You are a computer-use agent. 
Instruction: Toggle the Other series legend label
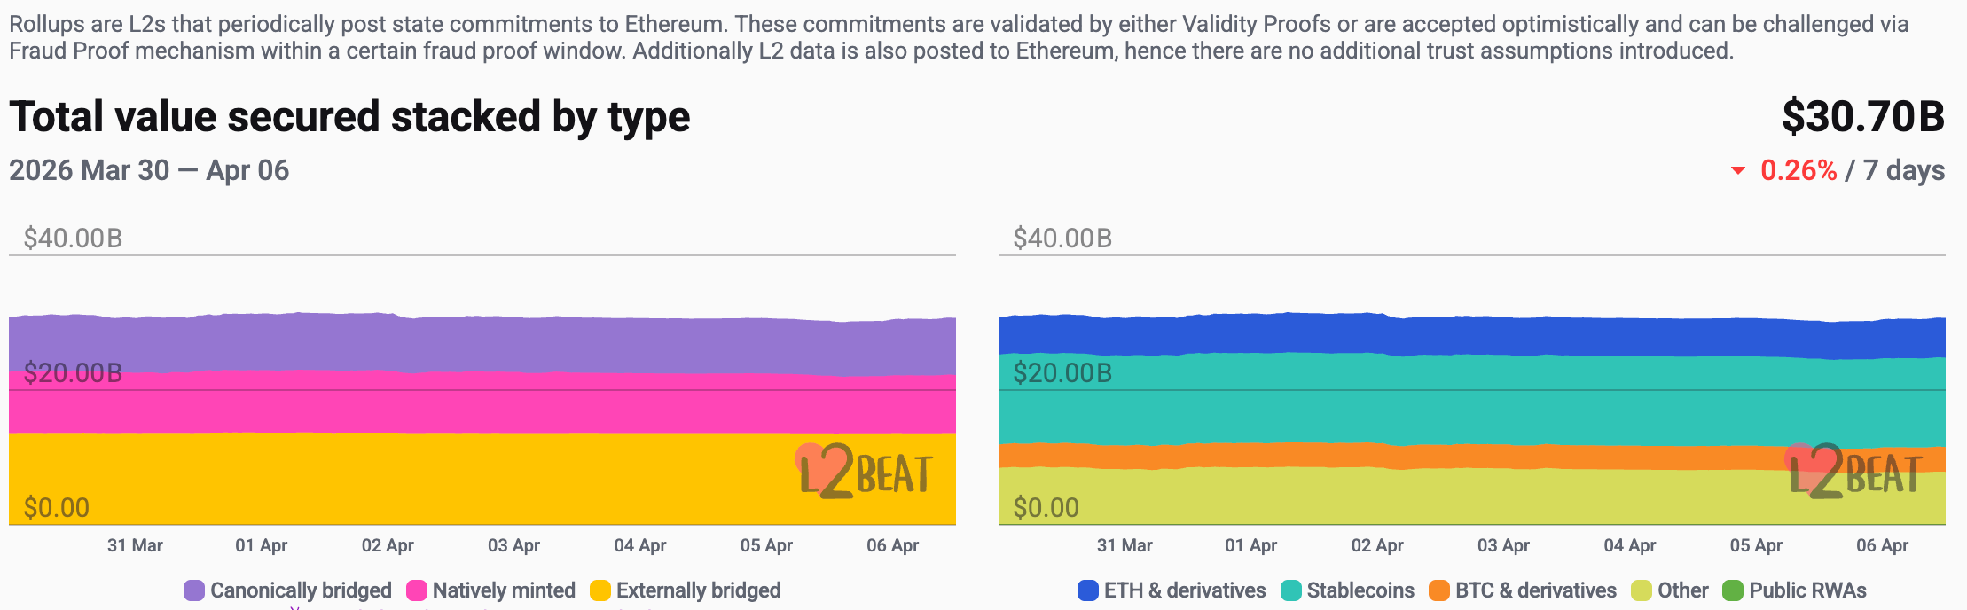(x=1682, y=590)
